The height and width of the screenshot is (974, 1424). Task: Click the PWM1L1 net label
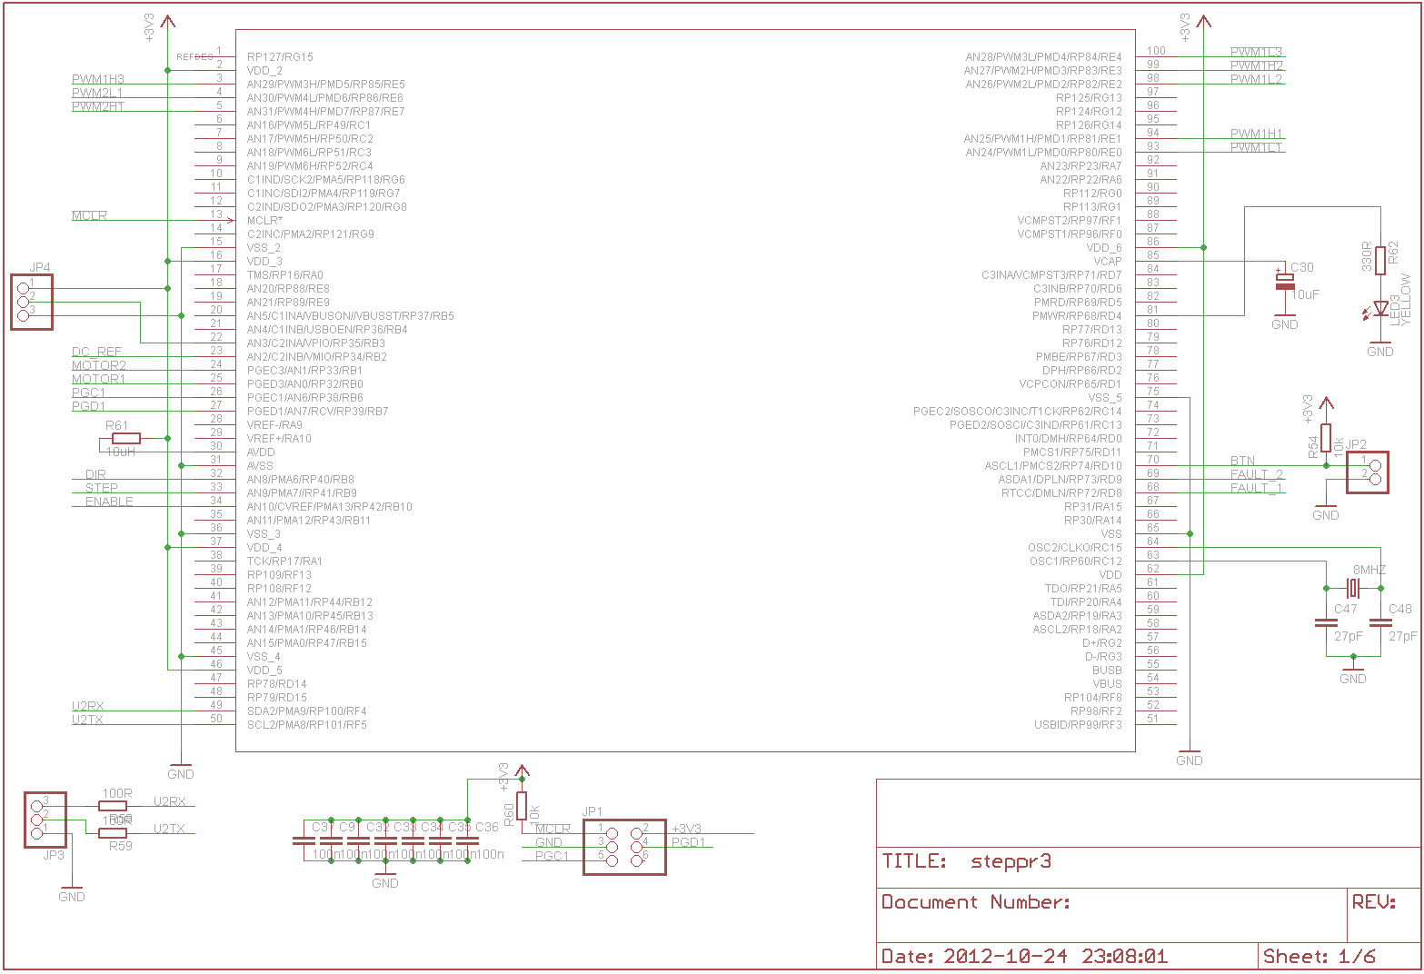click(x=1257, y=147)
